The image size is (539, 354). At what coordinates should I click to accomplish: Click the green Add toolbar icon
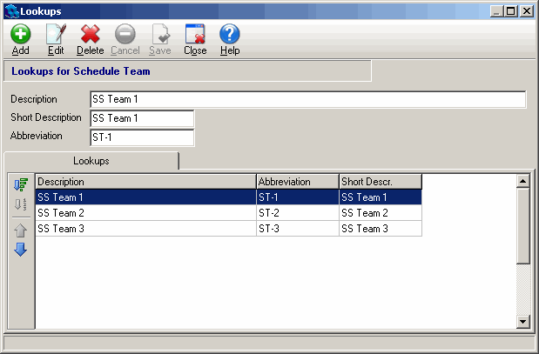pyautogui.click(x=21, y=34)
